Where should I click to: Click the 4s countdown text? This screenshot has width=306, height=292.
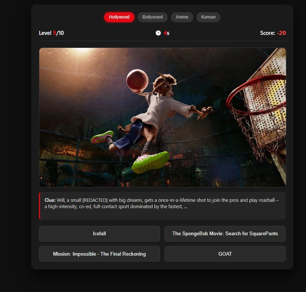[x=166, y=33]
